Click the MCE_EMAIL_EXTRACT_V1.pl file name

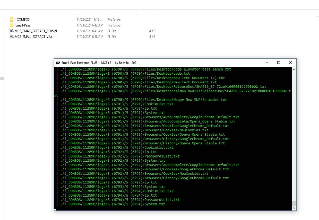[x=34, y=37]
